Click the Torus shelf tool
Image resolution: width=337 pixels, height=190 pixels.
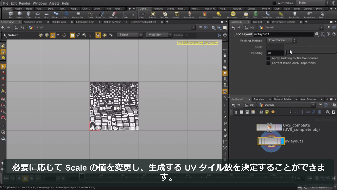[37, 15]
